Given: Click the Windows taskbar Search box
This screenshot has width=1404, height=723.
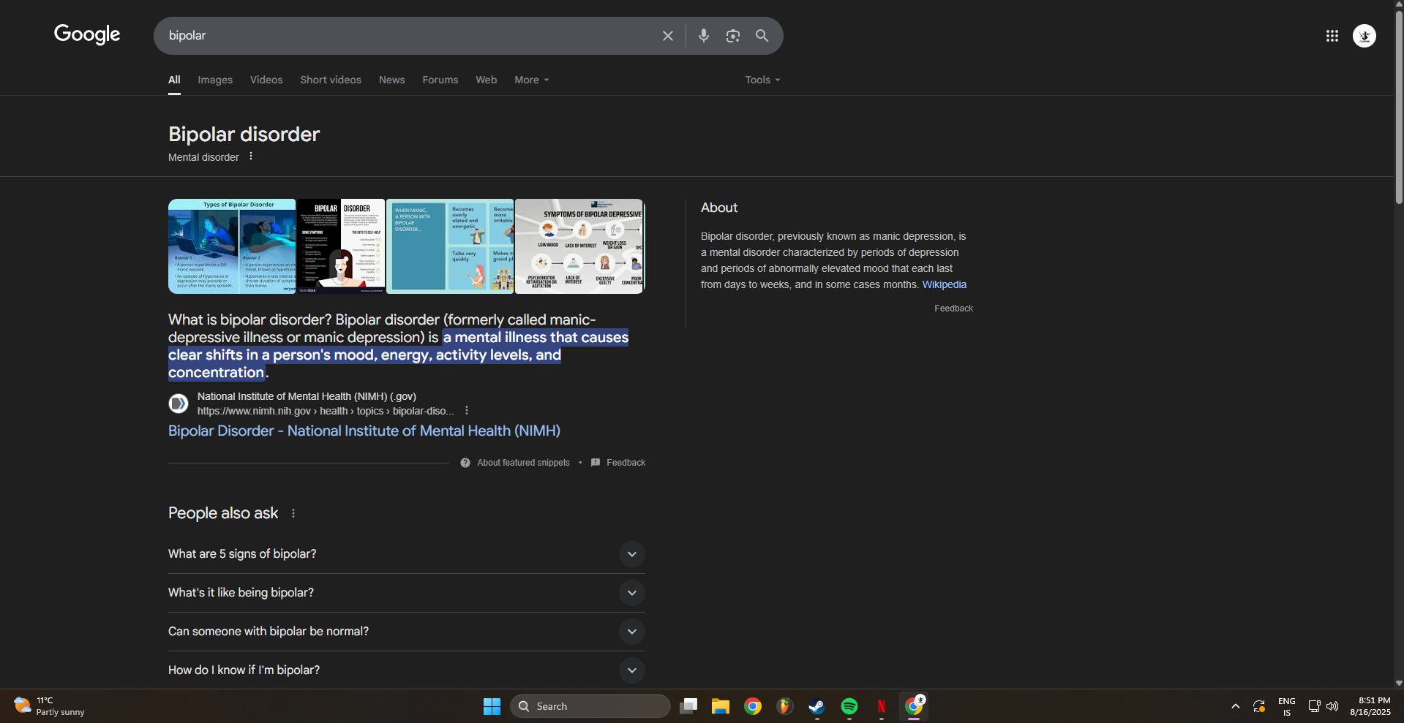Looking at the screenshot, I should coord(590,706).
